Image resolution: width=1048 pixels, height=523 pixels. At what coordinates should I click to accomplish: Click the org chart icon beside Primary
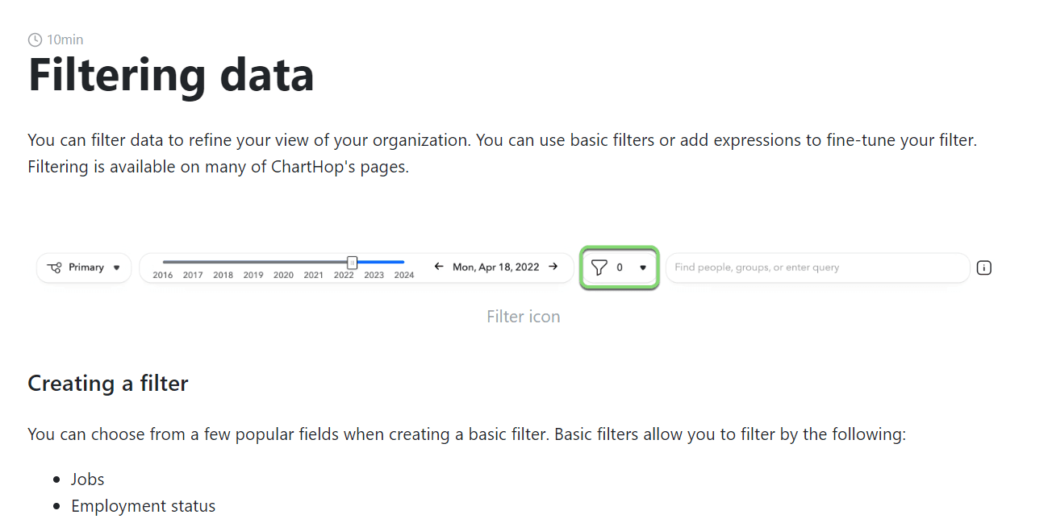coord(55,268)
